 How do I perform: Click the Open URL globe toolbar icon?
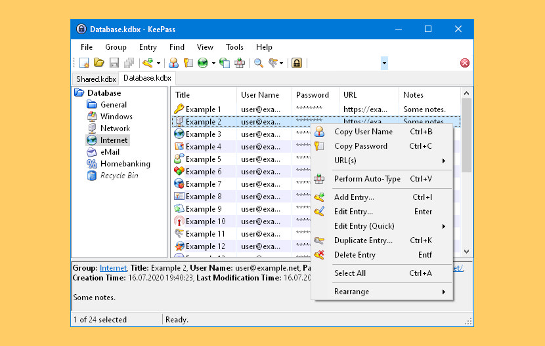pos(203,63)
